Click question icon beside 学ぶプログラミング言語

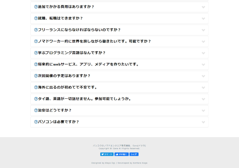tap(36, 53)
